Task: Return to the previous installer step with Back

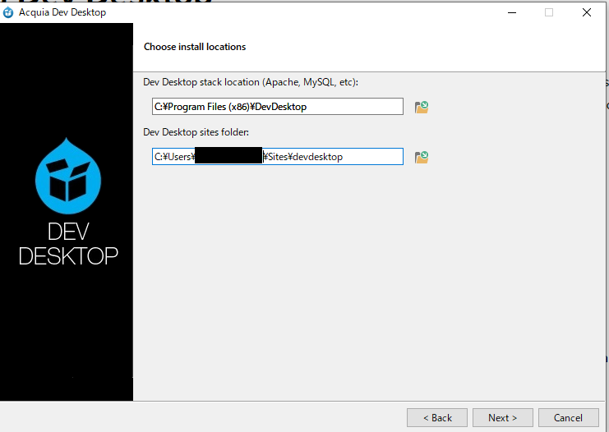Action: [x=437, y=418]
